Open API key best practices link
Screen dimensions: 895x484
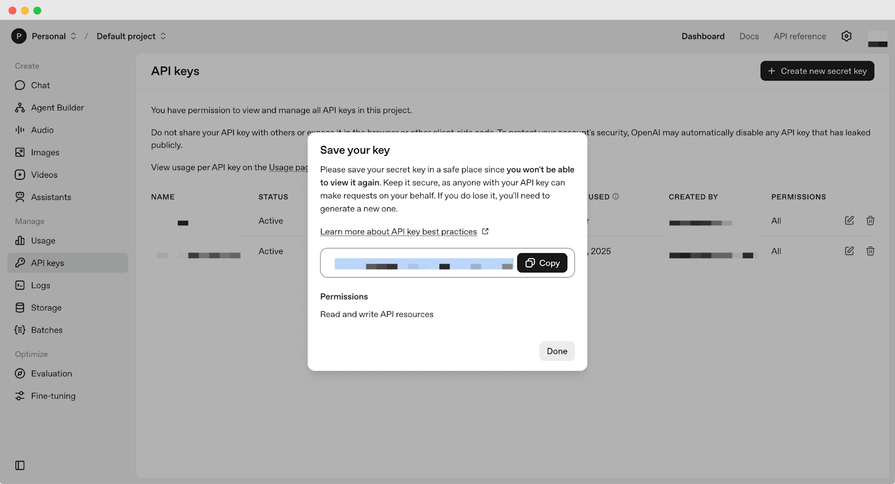point(398,232)
